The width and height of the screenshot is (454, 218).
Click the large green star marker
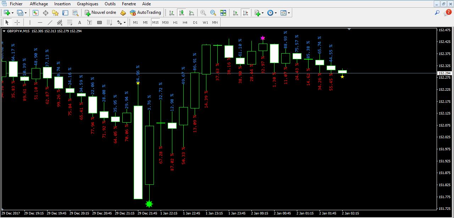149,204
